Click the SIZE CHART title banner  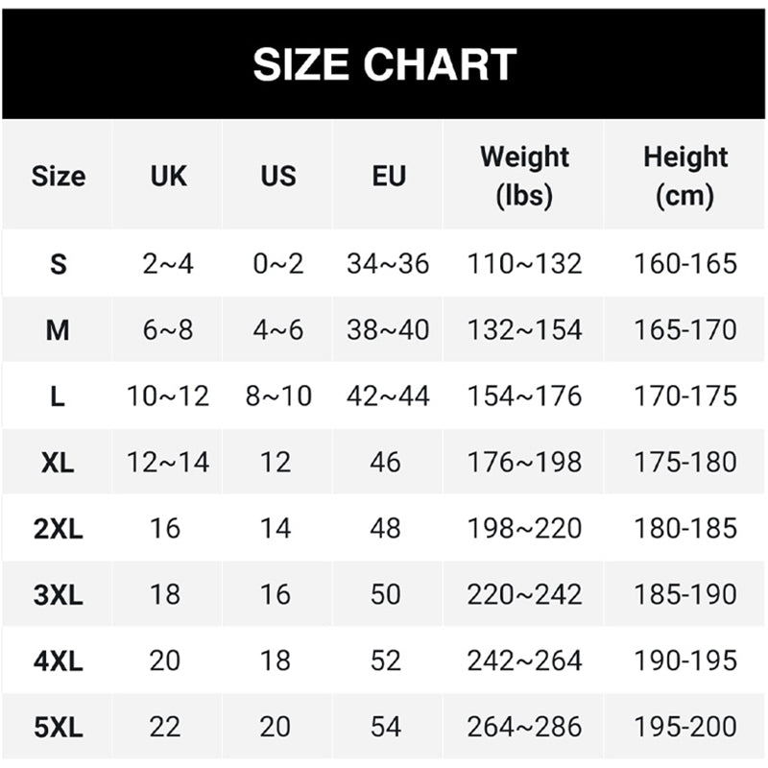384,64
